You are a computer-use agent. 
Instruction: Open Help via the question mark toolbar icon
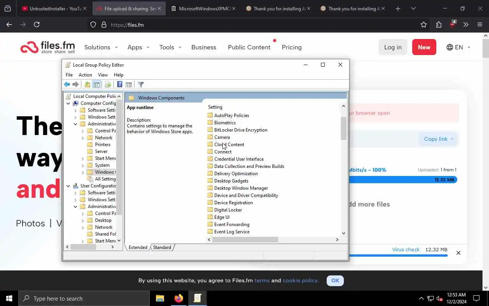coord(120,85)
